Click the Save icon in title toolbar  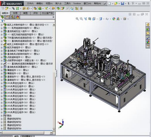(122, 3)
